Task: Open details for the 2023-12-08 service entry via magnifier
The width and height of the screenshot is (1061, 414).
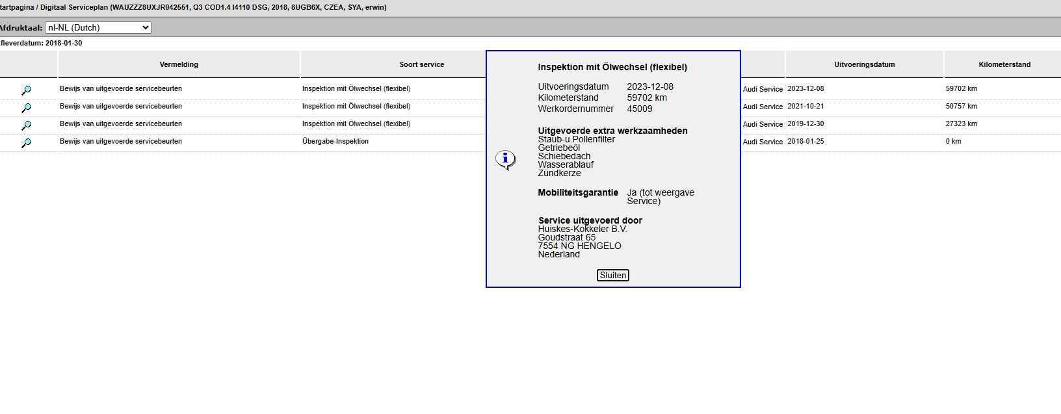Action: pos(26,90)
